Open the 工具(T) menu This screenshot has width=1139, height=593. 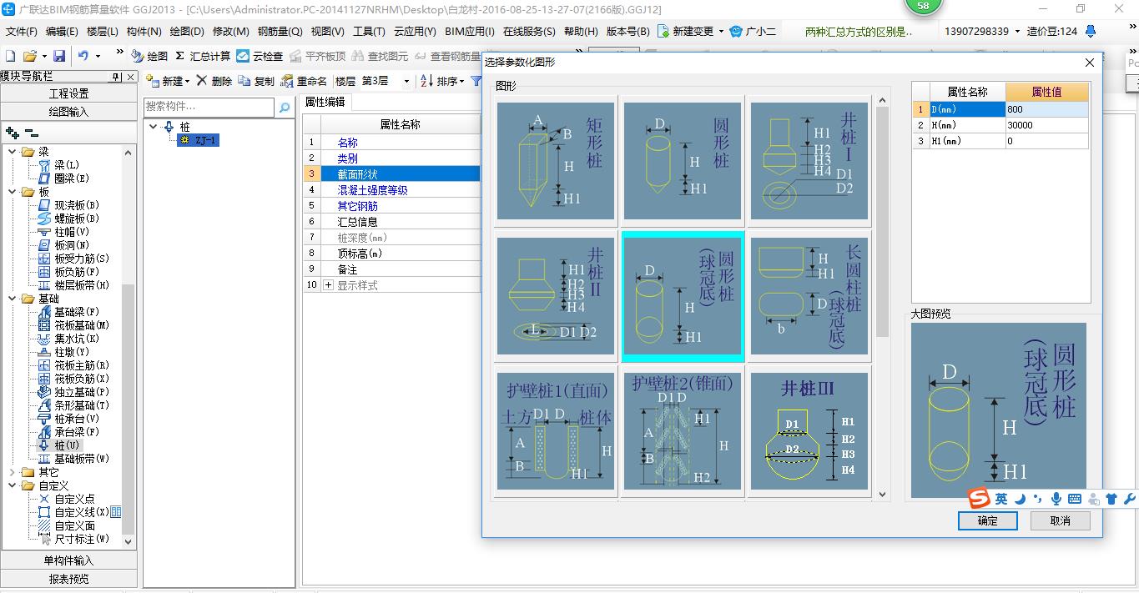click(369, 31)
